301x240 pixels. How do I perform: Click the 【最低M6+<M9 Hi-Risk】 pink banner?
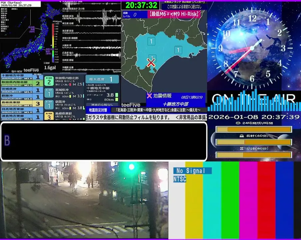pyautogui.click(x=174, y=14)
